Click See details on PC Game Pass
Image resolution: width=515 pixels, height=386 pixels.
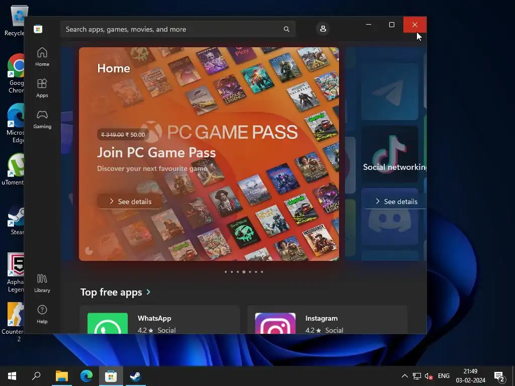130,201
